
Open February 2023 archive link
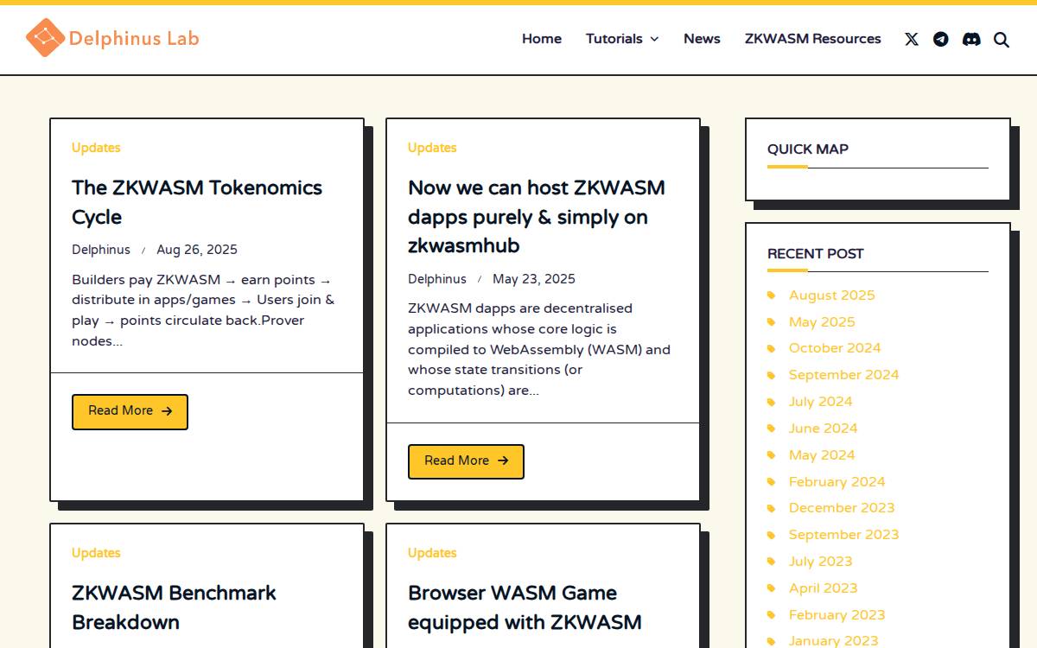[837, 615]
